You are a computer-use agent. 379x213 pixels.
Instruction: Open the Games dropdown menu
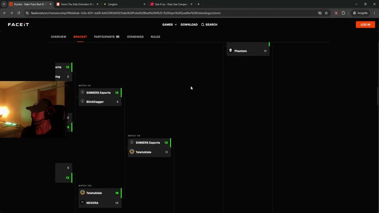click(169, 25)
